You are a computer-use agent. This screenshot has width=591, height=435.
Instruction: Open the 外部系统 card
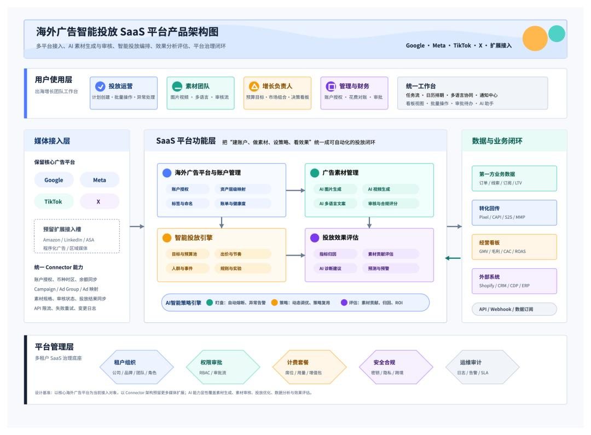point(514,281)
